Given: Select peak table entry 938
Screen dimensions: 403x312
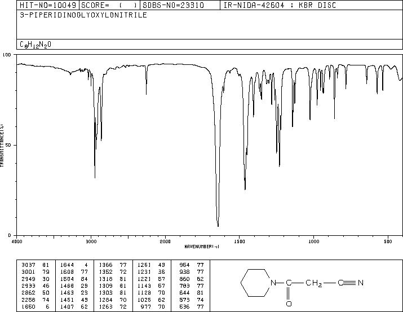Looking at the screenshot, I should point(192,272).
